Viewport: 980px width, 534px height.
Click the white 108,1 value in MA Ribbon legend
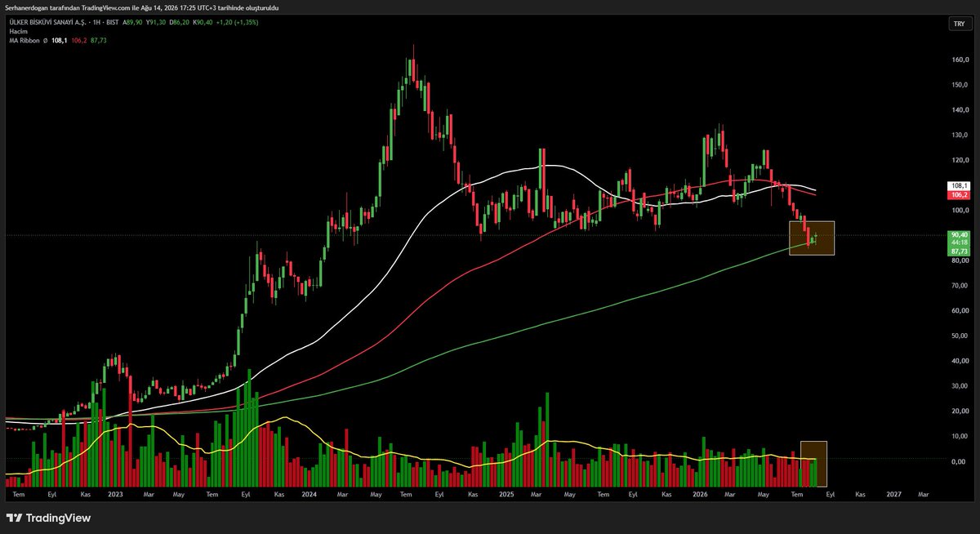pyautogui.click(x=60, y=39)
